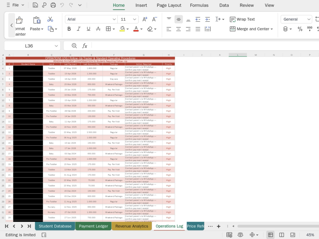Switch to the Insert tab
Image resolution: width=319 pixels, height=239 pixels.
(x=141, y=5)
